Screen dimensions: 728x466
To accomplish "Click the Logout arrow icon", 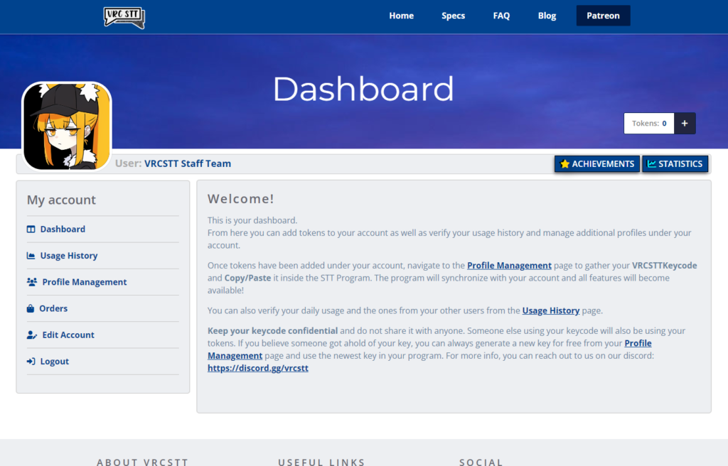I will [31, 362].
